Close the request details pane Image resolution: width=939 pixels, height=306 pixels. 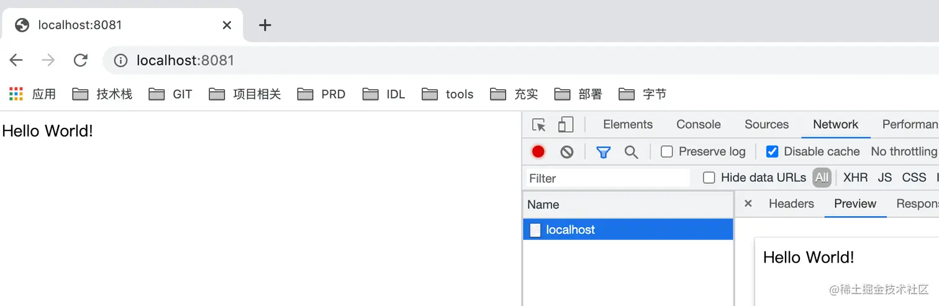tap(748, 204)
